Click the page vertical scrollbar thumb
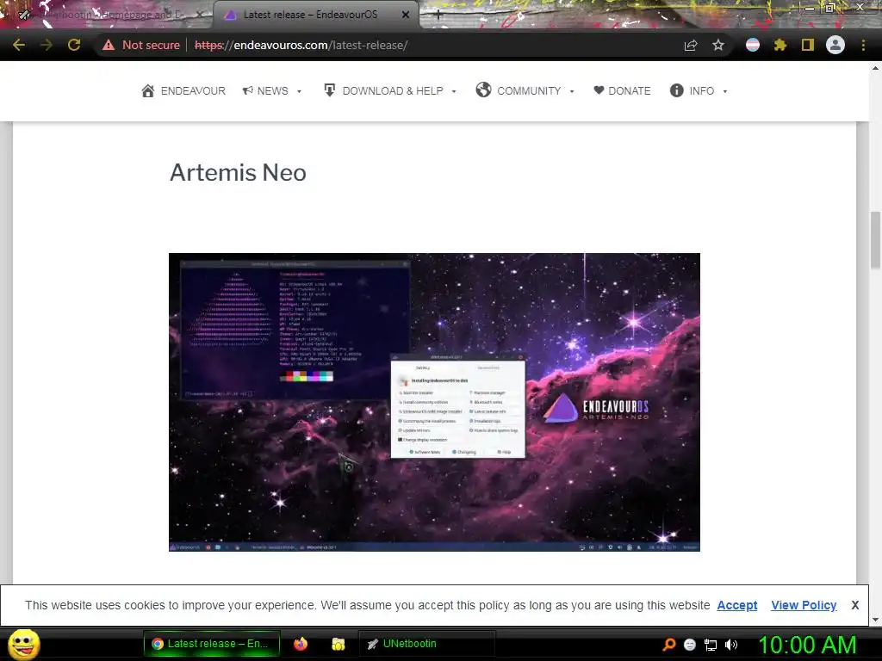882x661 pixels. click(x=875, y=240)
